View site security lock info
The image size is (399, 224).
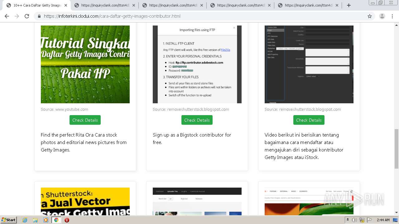[x=39, y=16]
